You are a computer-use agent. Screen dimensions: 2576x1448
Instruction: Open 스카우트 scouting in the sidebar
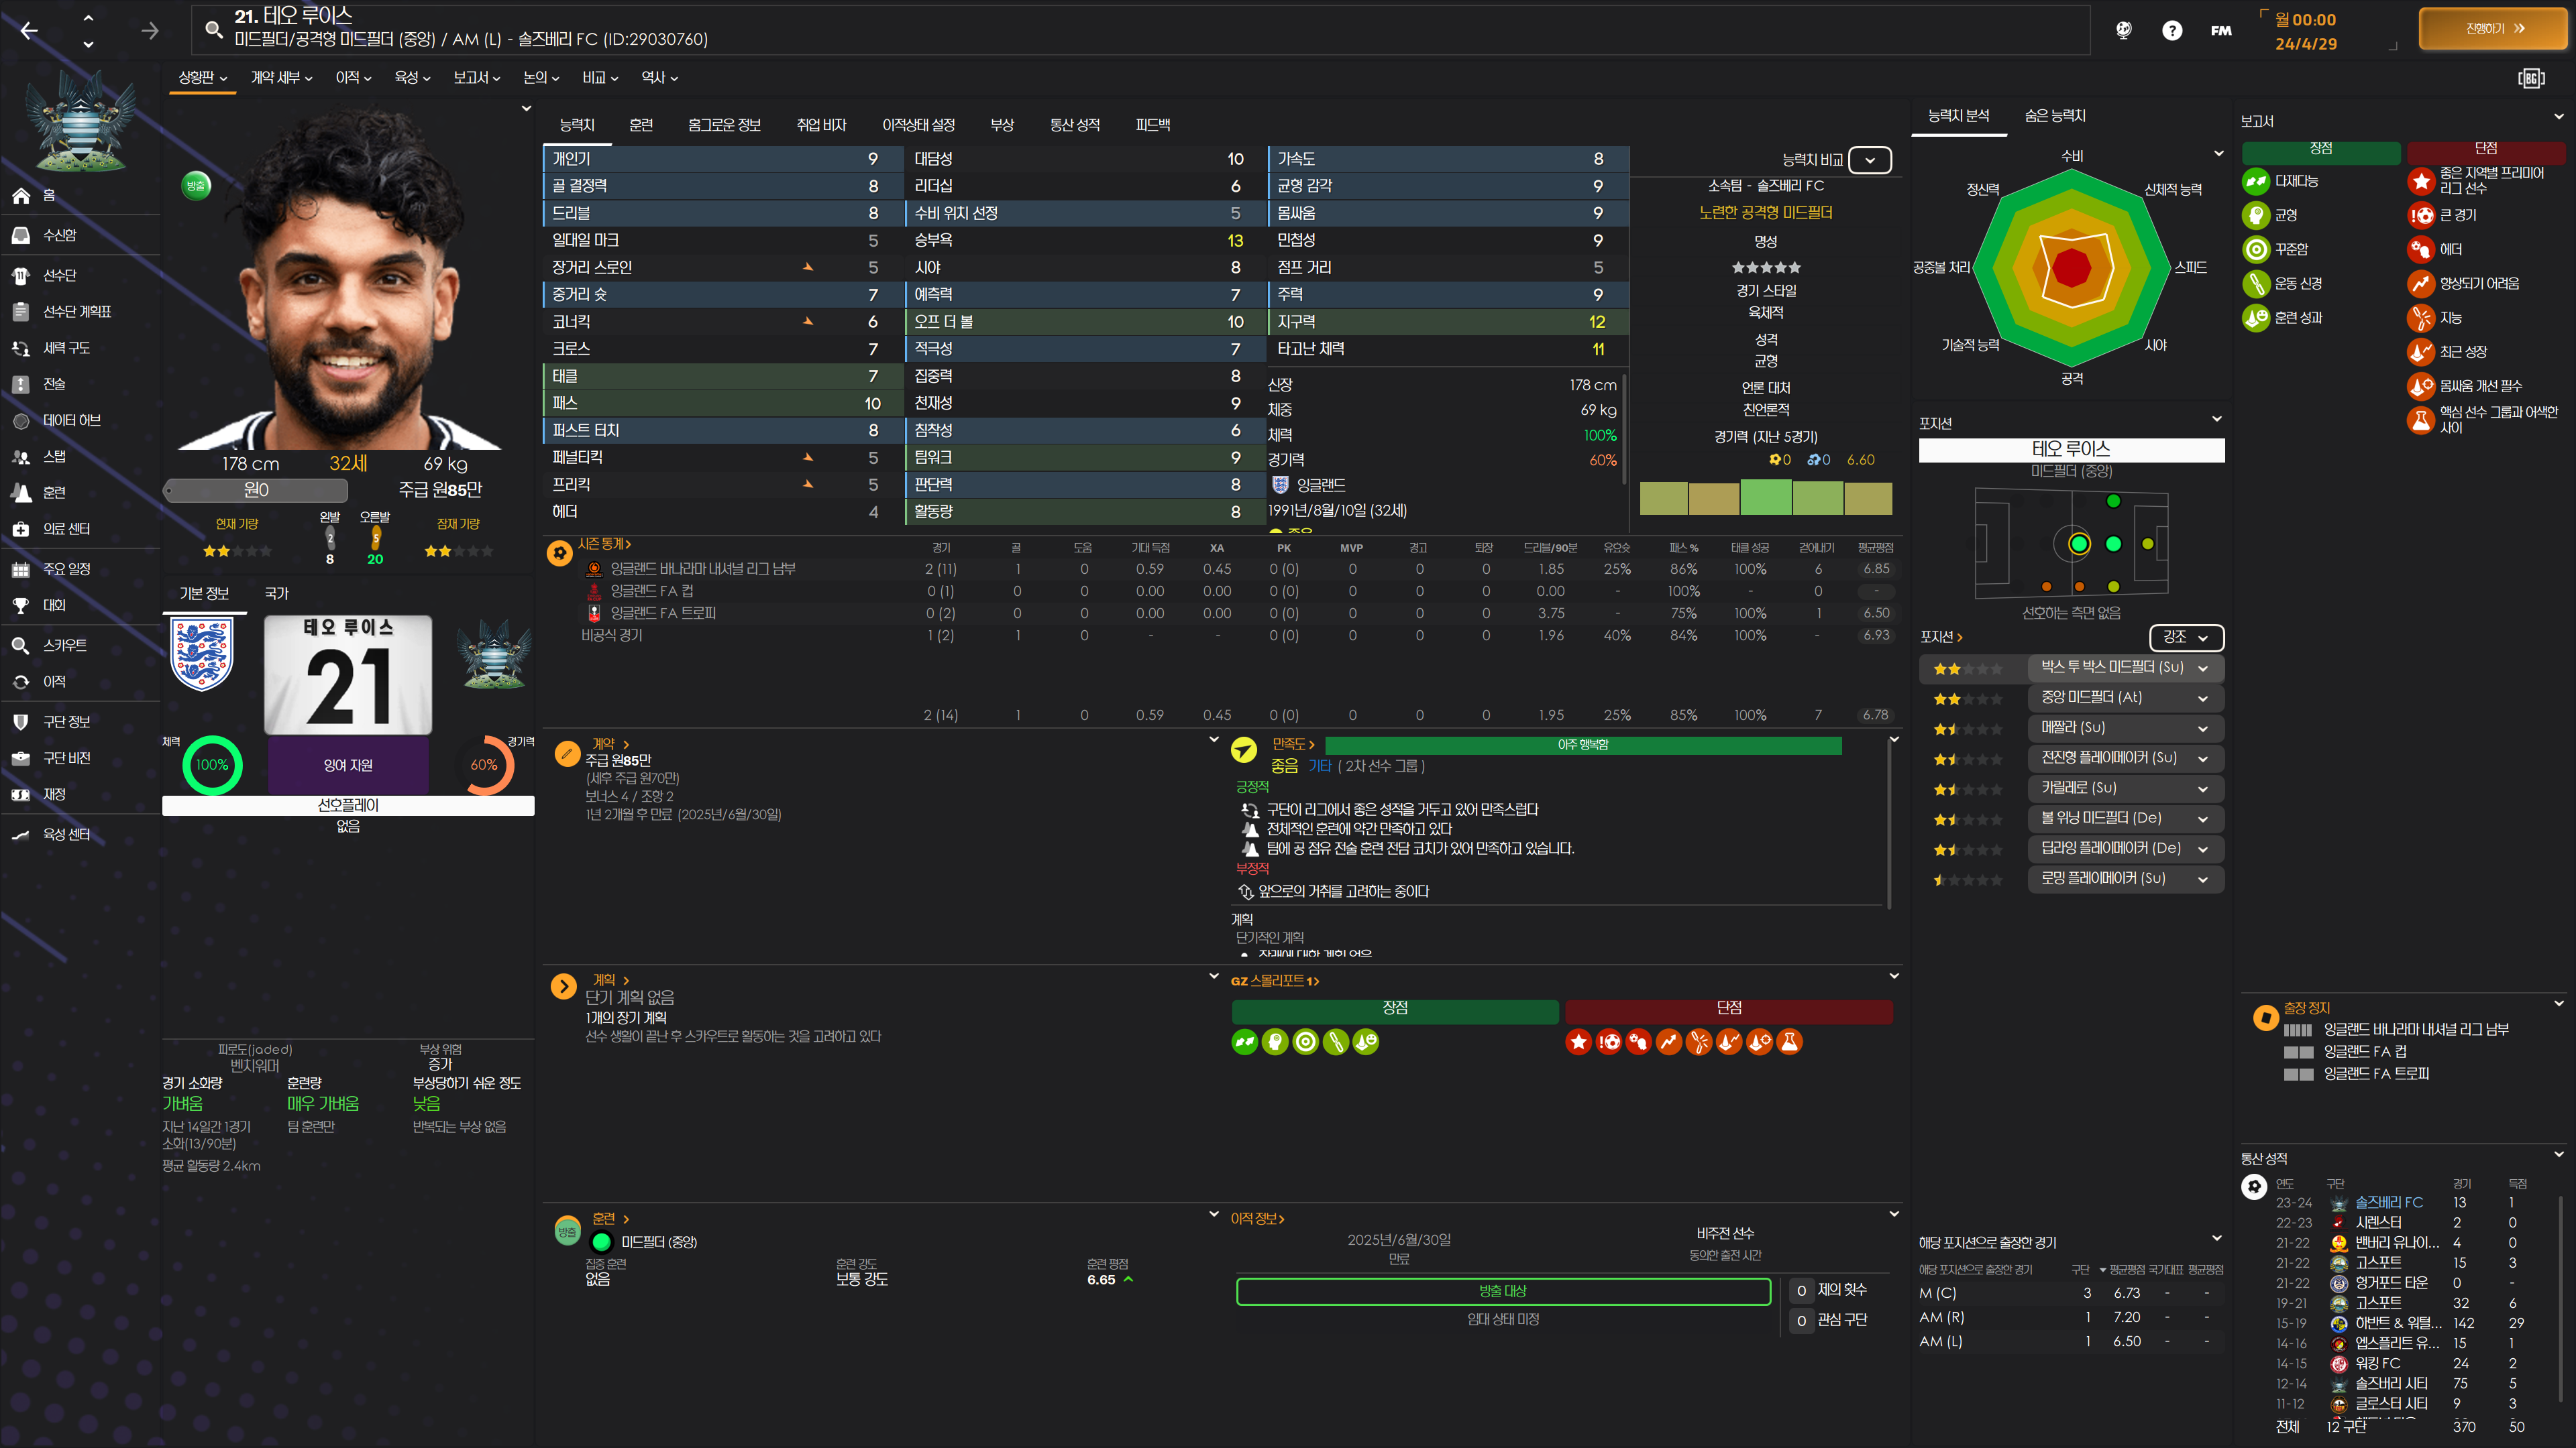point(64,646)
